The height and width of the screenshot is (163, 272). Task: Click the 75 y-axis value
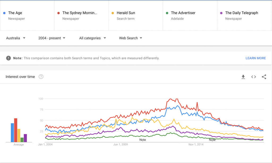(x=41, y=109)
